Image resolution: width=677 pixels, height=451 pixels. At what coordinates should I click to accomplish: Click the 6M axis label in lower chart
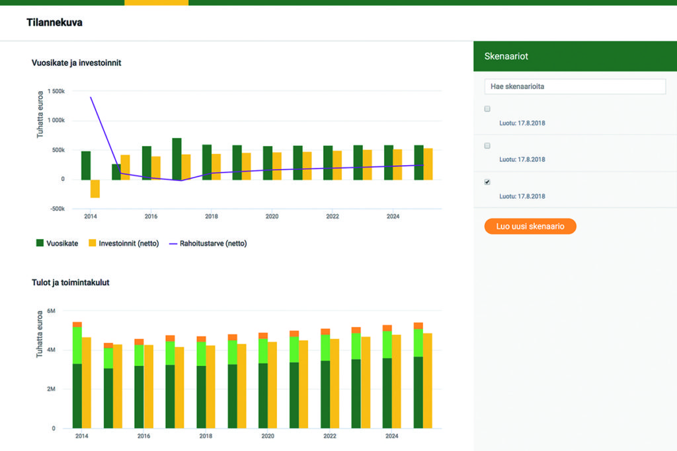[51, 311]
